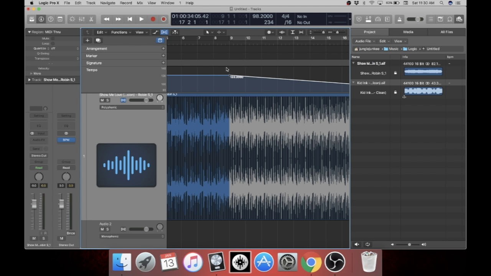The image size is (491, 276).
Task: Adjust the horizontal zoom slider
Action: tap(337, 32)
